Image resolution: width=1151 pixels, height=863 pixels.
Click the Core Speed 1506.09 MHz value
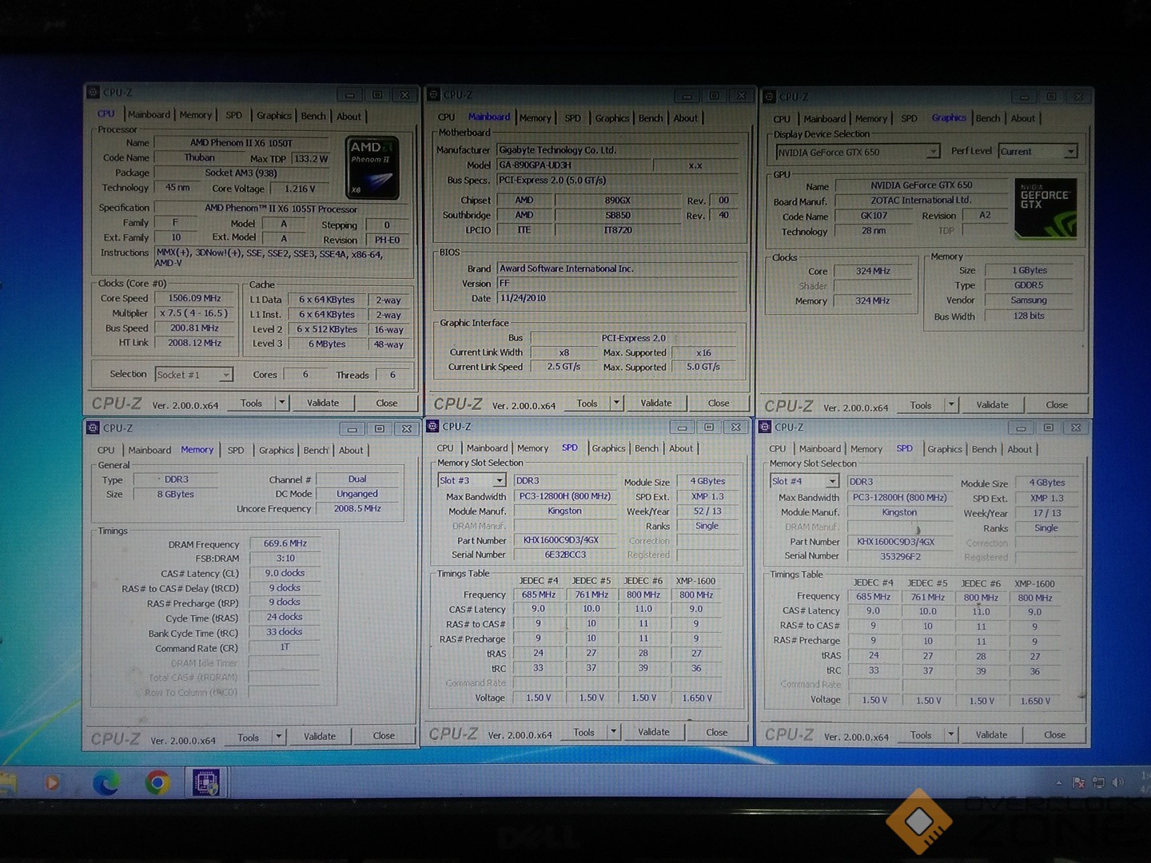(194, 298)
